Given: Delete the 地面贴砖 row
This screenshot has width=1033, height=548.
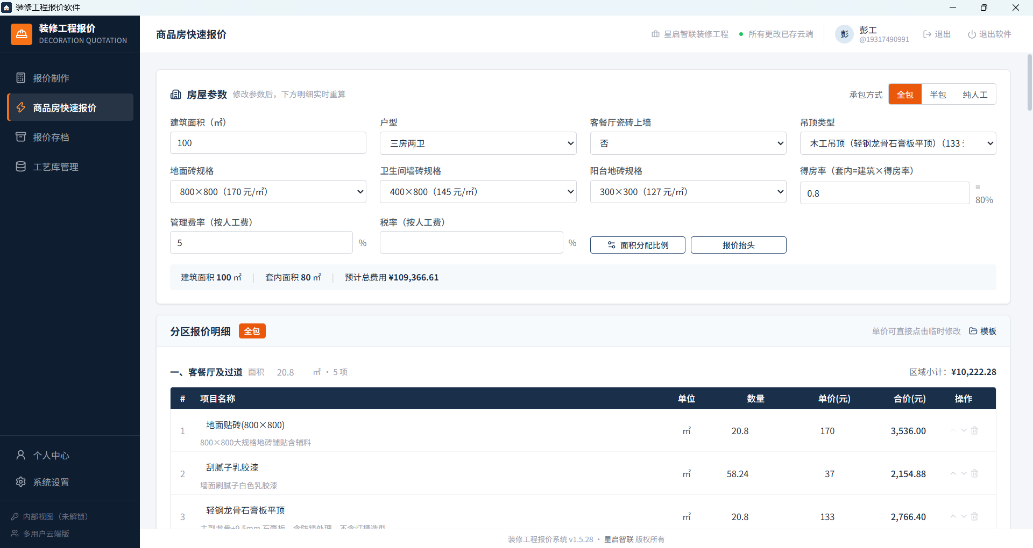Looking at the screenshot, I should (x=974, y=430).
